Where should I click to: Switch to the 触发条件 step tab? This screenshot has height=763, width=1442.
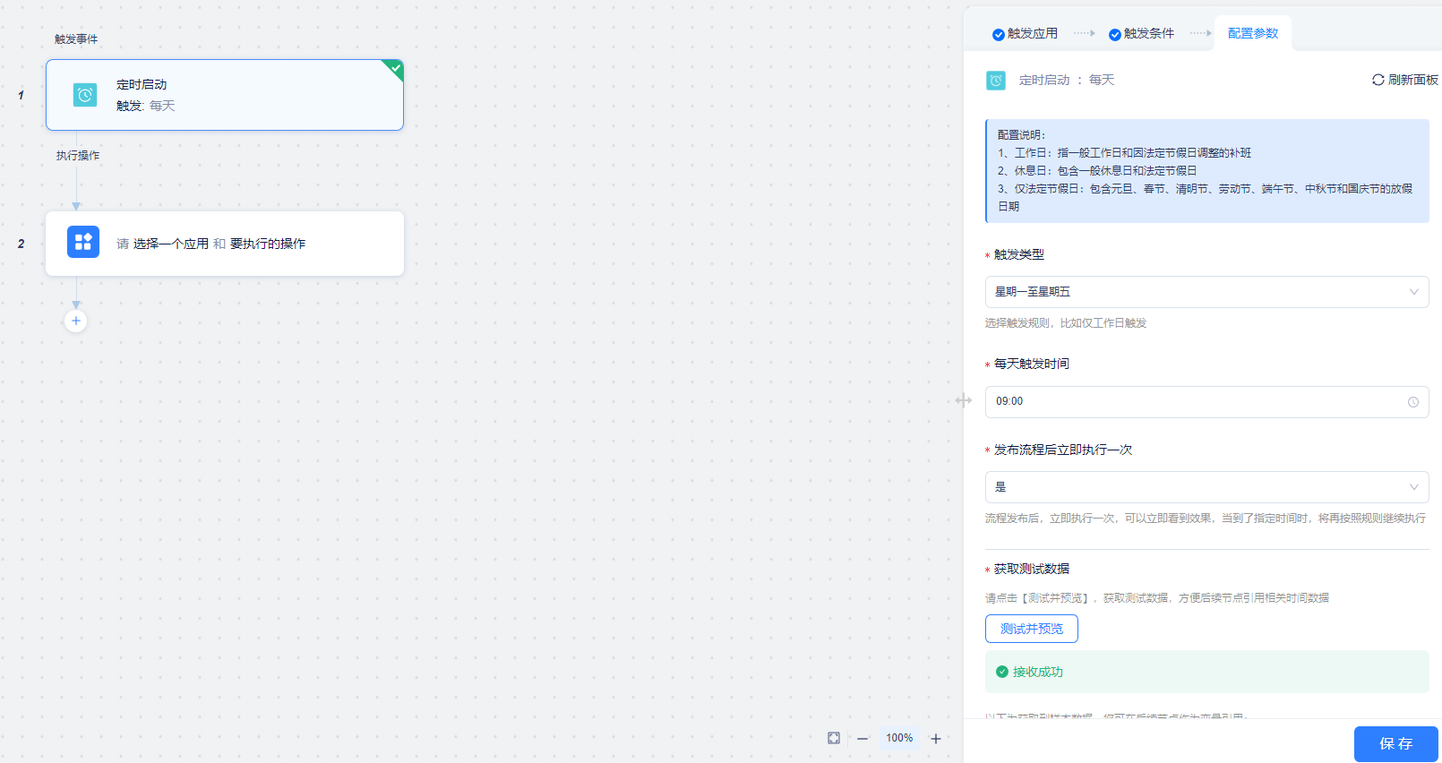(x=1142, y=34)
